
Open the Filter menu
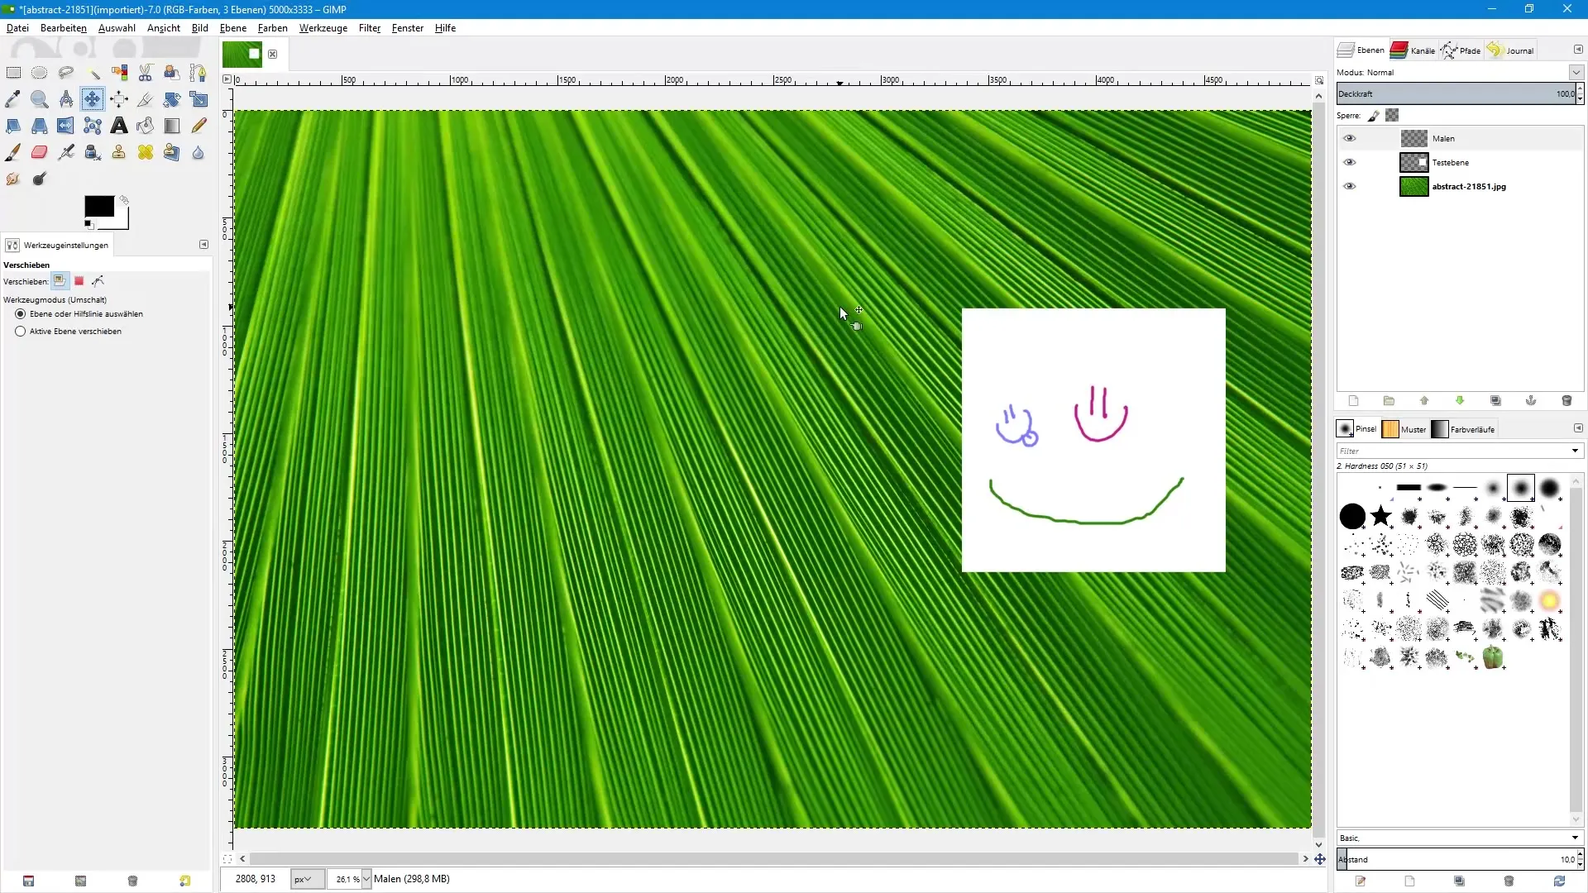[x=370, y=28]
